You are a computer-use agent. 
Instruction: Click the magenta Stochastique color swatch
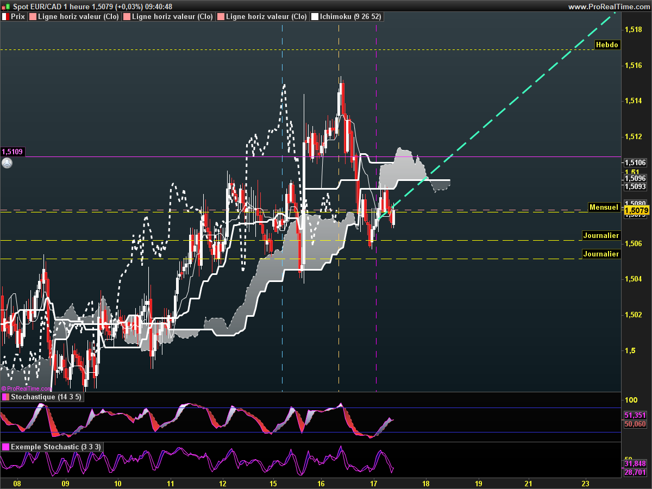(x=5, y=397)
